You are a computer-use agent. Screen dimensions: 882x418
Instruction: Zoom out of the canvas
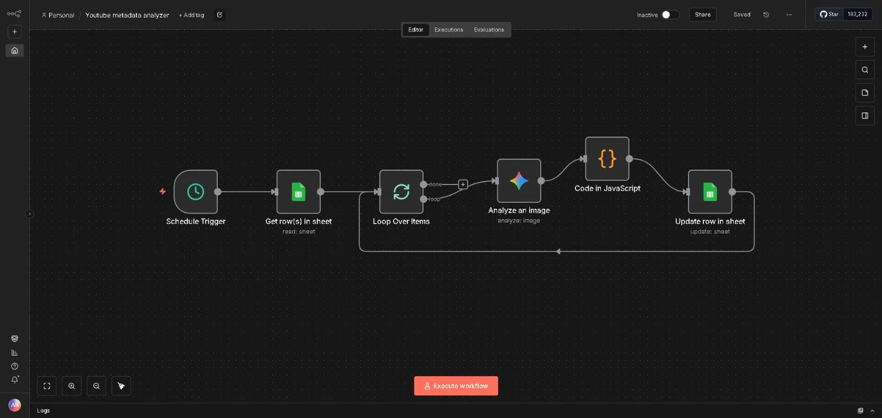tap(96, 386)
